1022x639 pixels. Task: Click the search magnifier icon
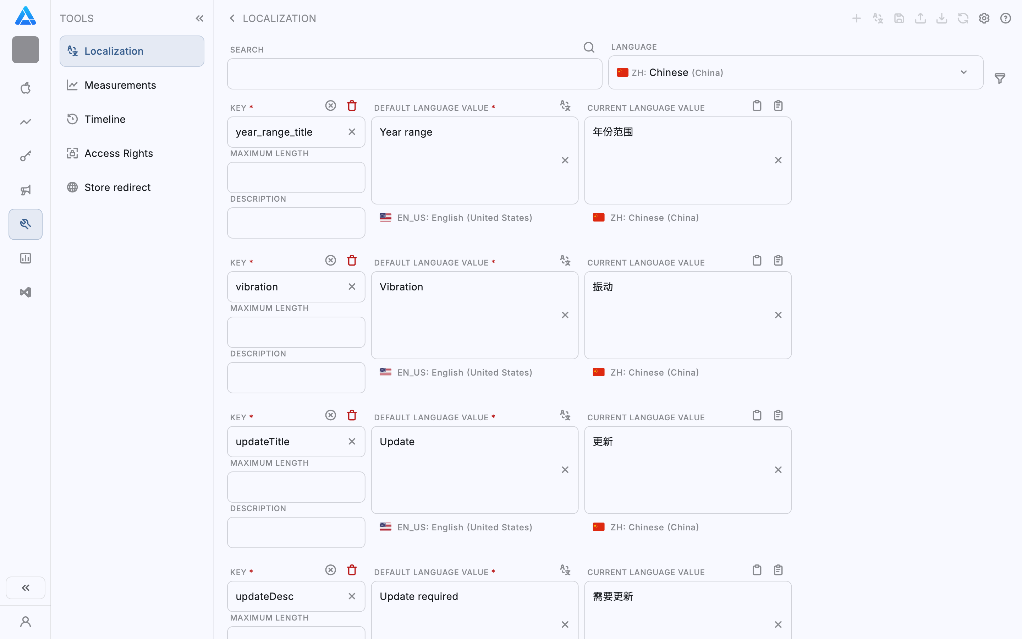[589, 47]
